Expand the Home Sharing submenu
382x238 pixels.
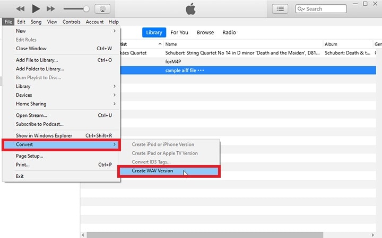point(62,104)
